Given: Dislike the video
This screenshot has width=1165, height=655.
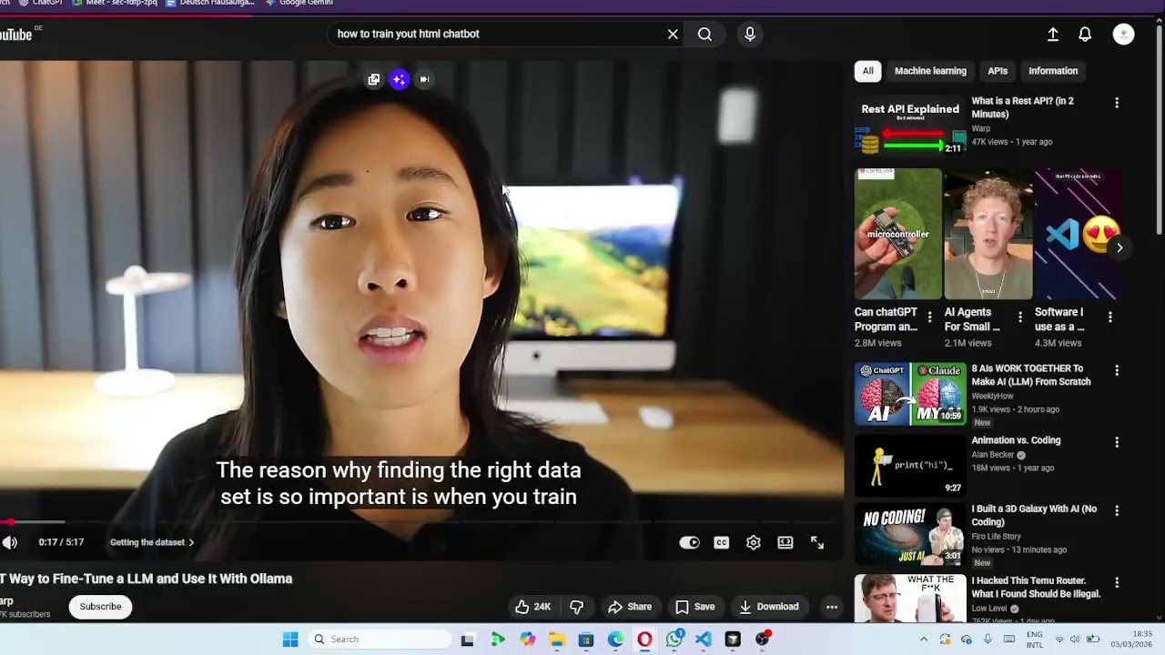Looking at the screenshot, I should (576, 607).
